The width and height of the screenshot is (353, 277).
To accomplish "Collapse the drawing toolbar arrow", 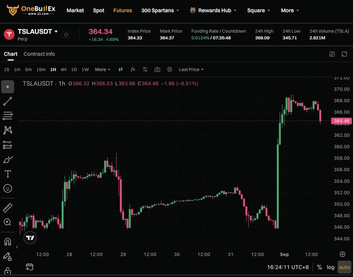I will click(17, 247).
